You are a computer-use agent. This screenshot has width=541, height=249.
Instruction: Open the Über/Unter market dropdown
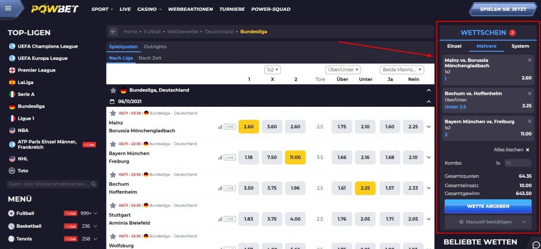343,70
